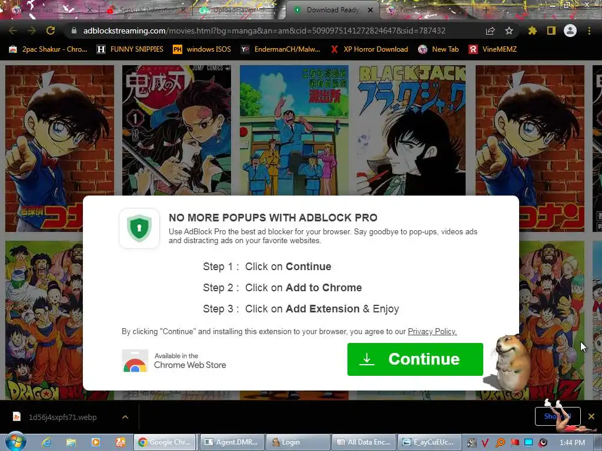Open the 2pac Shakur bookmark
This screenshot has width=602, height=451.
(48, 49)
